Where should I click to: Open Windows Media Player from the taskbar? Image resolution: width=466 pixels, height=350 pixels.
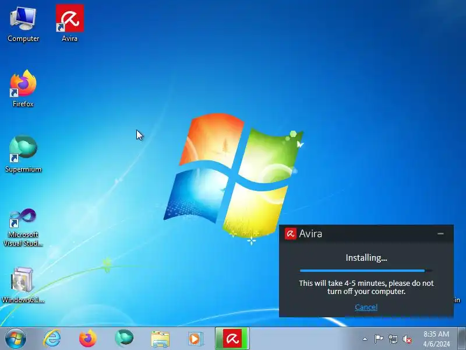(196, 339)
